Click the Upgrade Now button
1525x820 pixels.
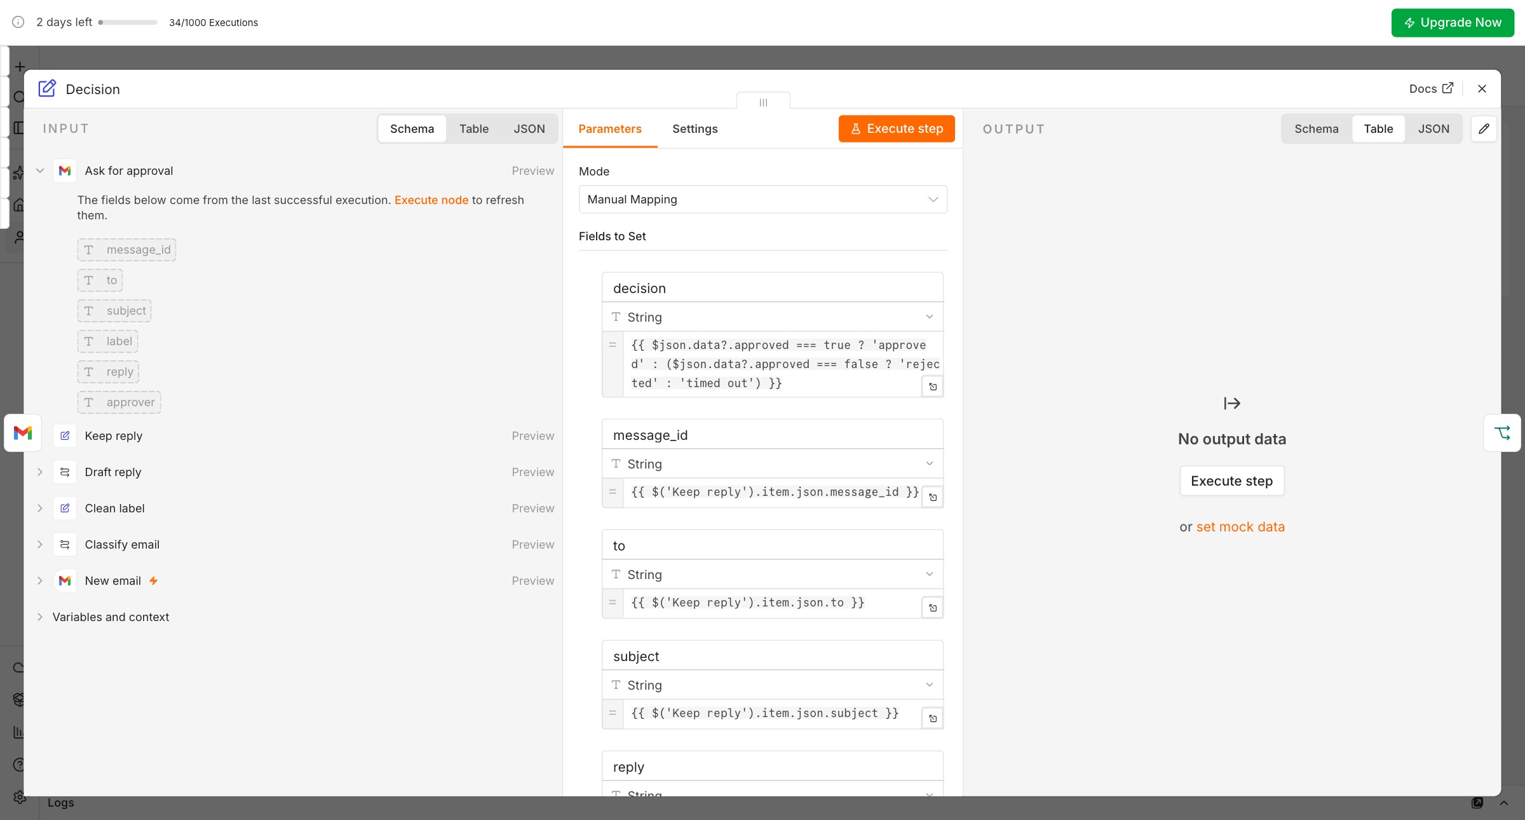(1453, 22)
